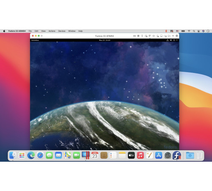Open FaceTime from the Dock
This screenshot has width=212, height=191.
click(x=77, y=155)
